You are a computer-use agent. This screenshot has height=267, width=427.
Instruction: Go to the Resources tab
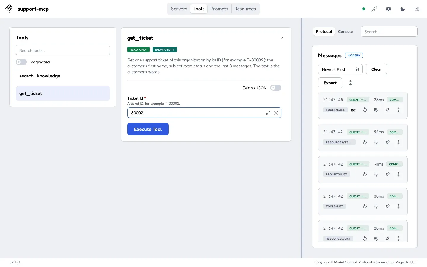tap(245, 9)
